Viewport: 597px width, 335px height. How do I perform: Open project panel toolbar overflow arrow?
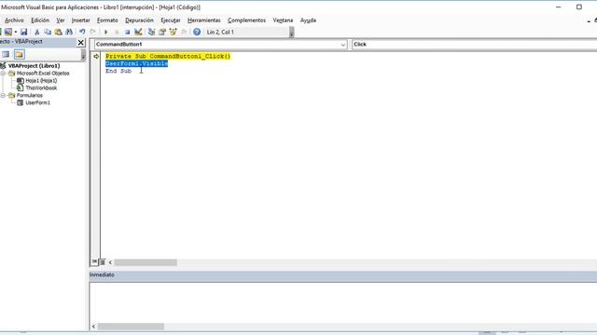(83, 55)
